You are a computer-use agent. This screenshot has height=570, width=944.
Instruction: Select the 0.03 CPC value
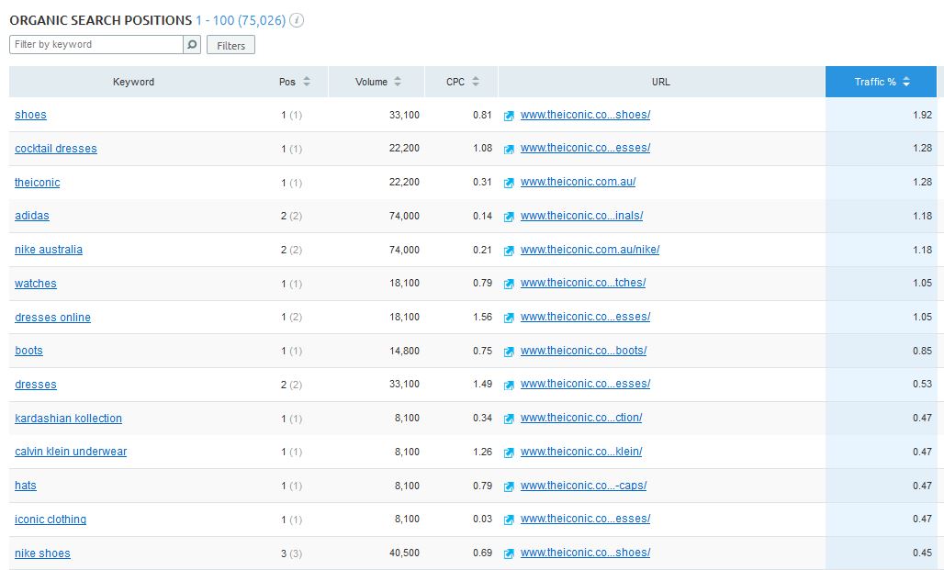[482, 519]
